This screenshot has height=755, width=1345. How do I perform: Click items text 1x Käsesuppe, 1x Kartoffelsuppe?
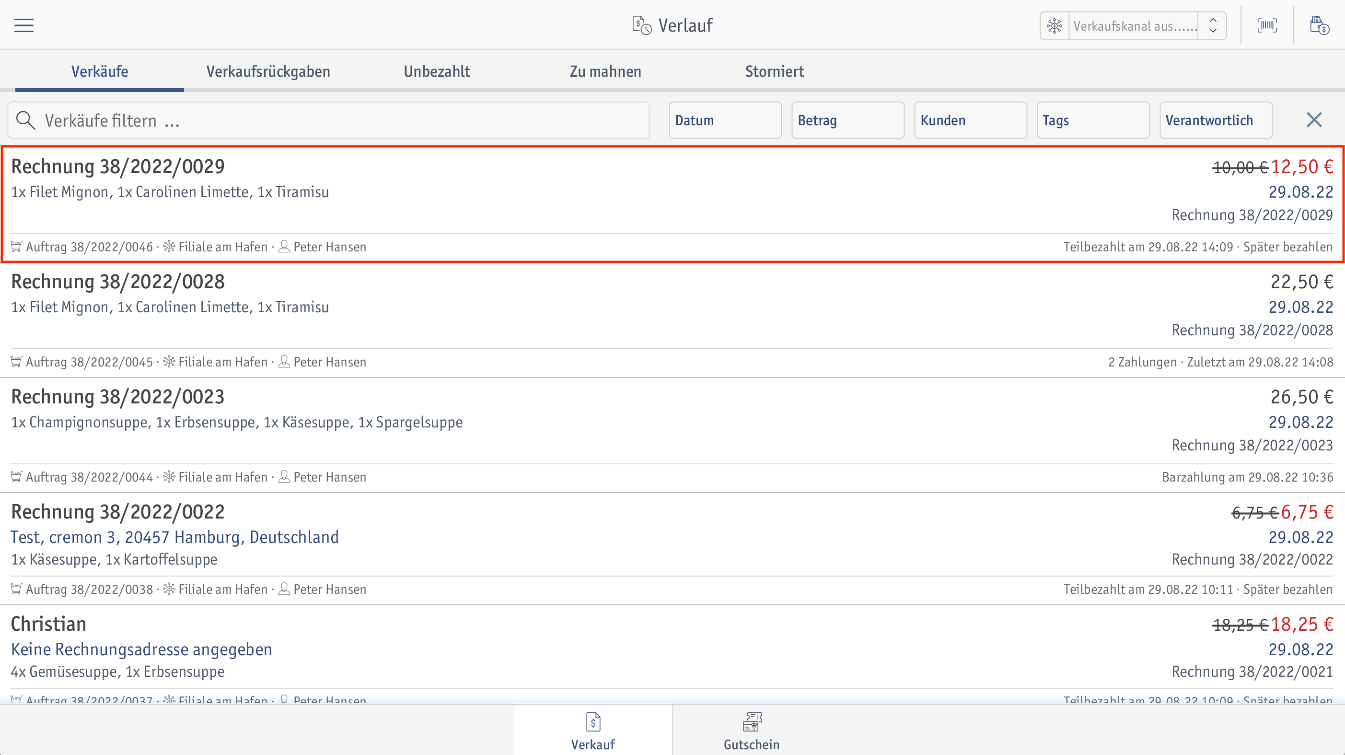(x=114, y=559)
